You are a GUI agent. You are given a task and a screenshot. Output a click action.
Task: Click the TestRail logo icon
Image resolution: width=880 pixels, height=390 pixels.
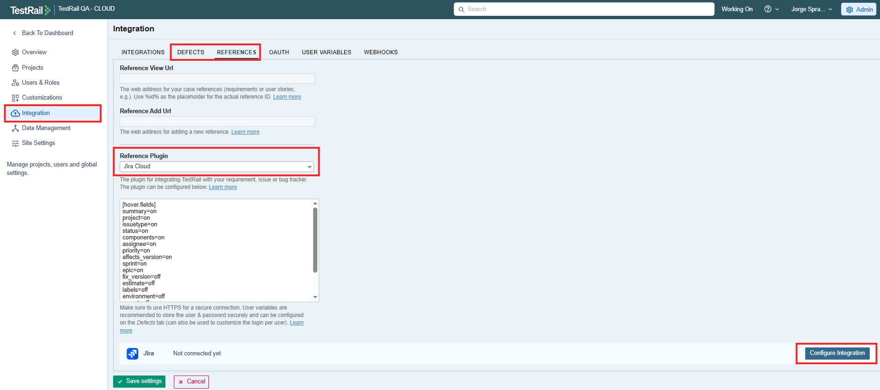pyautogui.click(x=31, y=10)
